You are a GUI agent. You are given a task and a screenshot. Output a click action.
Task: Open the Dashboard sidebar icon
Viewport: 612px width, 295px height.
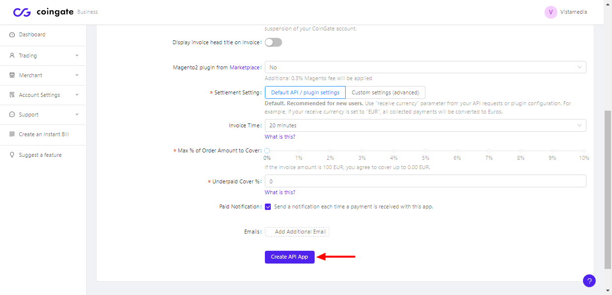pos(12,35)
